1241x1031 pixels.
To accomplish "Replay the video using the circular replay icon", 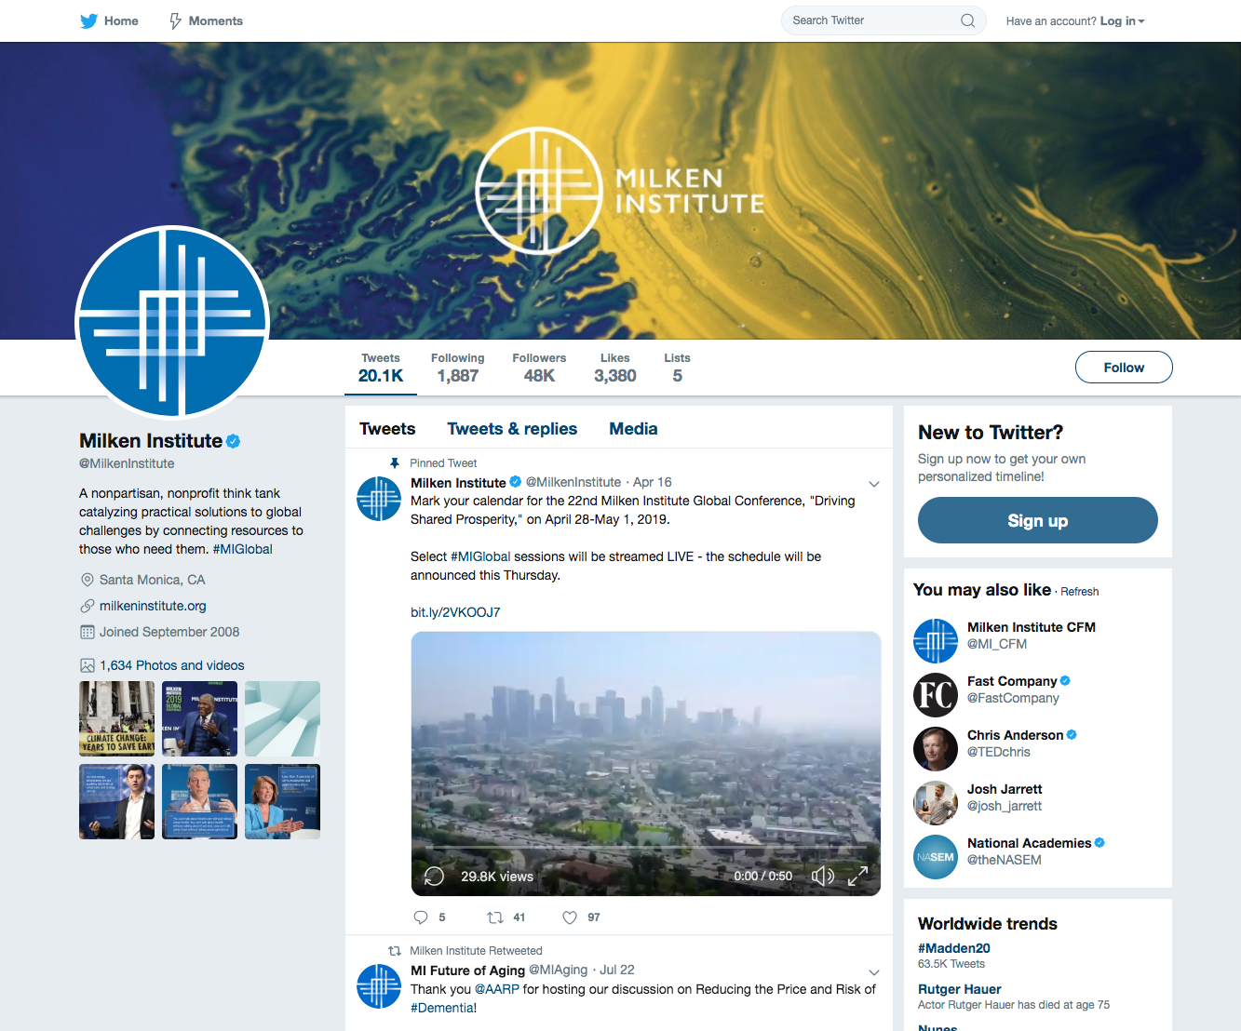I will pos(434,876).
